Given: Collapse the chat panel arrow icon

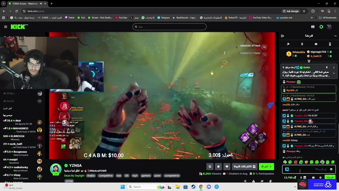Looking at the screenshot, I should [282, 36].
